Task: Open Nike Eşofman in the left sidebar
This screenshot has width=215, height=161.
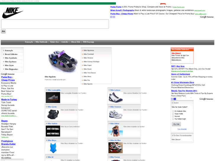Action: click(x=11, y=62)
